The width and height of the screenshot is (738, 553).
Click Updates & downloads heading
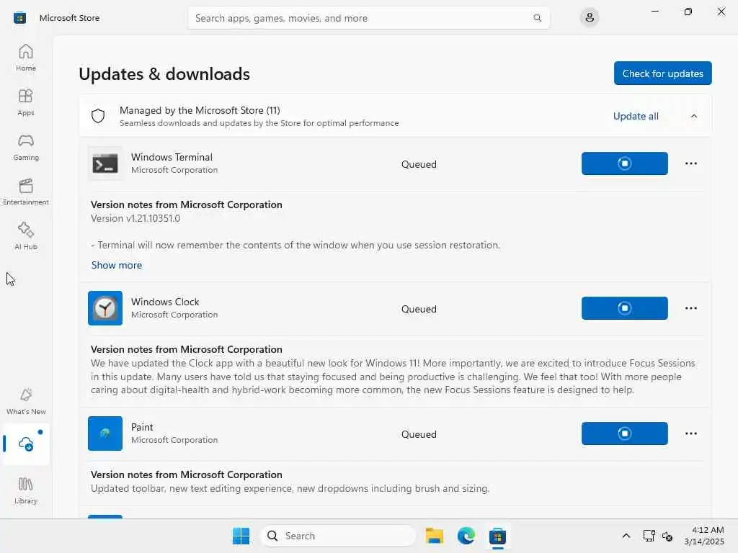[x=164, y=74]
